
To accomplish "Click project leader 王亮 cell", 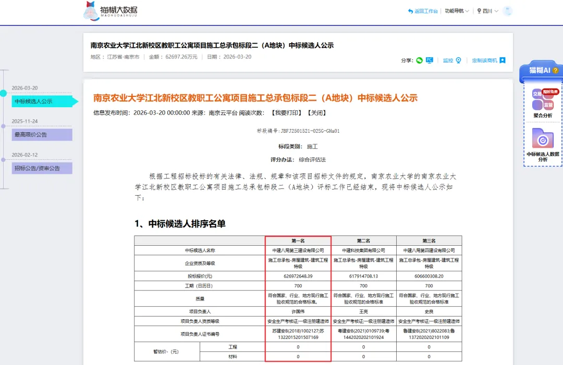I will coord(363,311).
